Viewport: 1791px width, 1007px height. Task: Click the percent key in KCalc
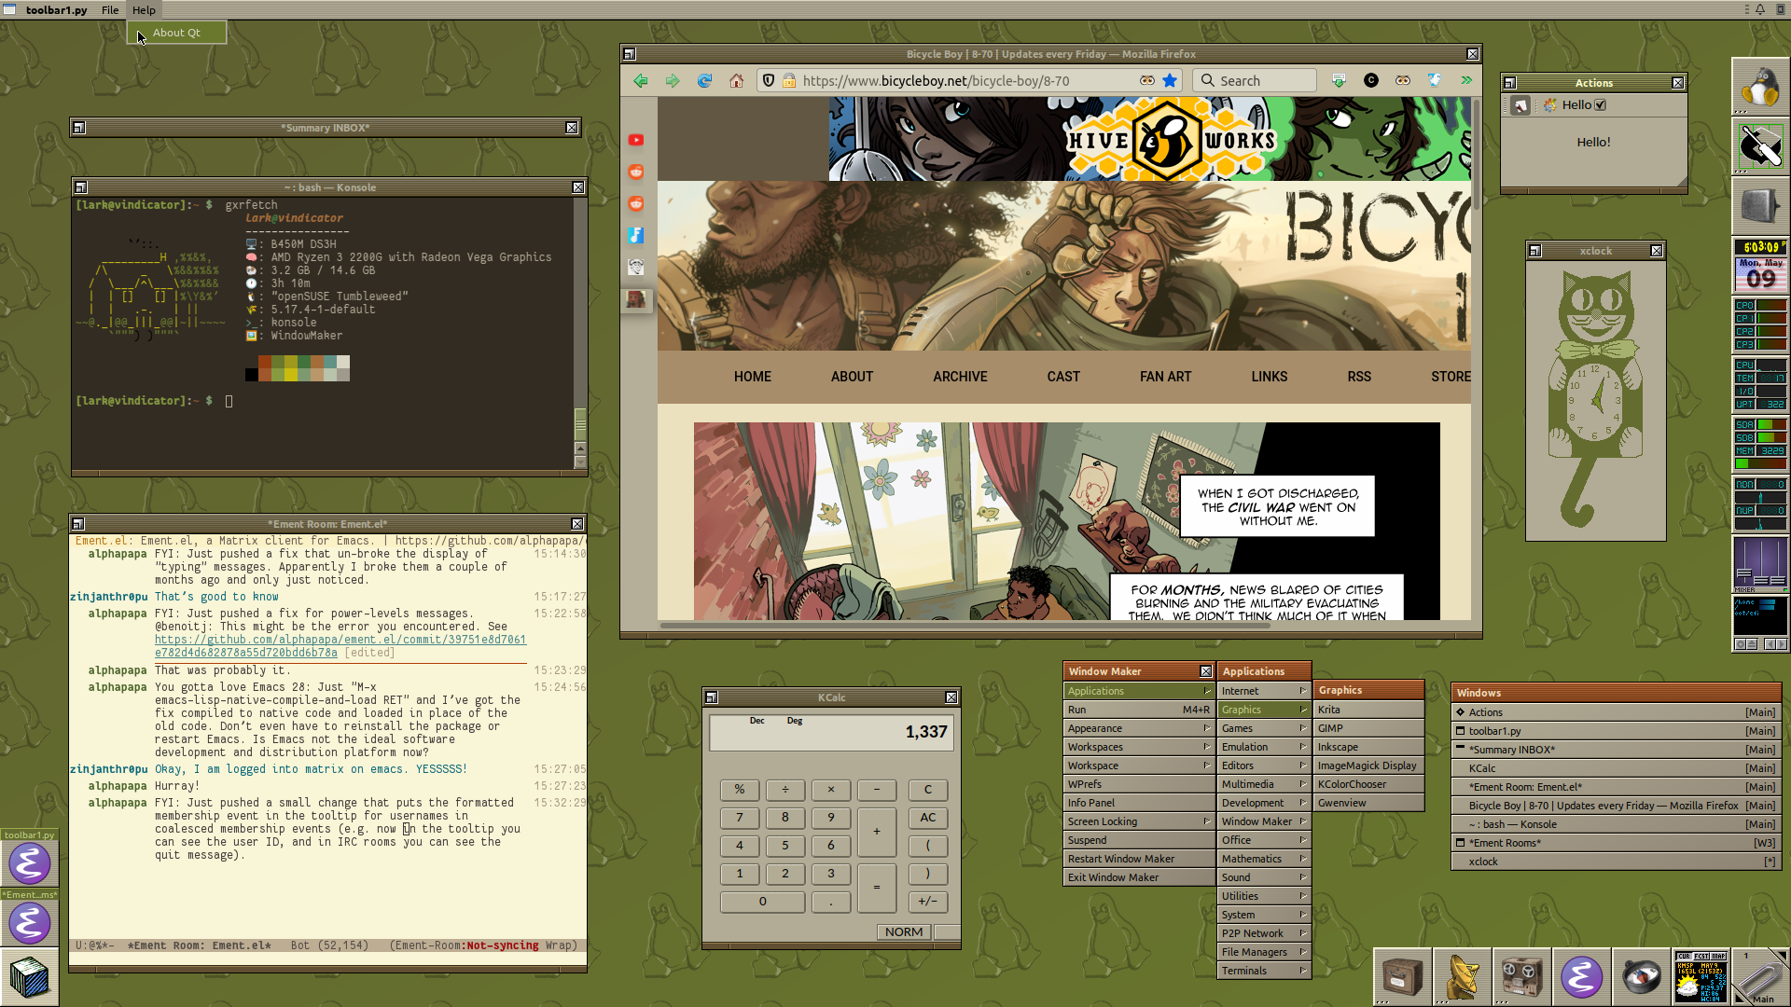tap(740, 790)
